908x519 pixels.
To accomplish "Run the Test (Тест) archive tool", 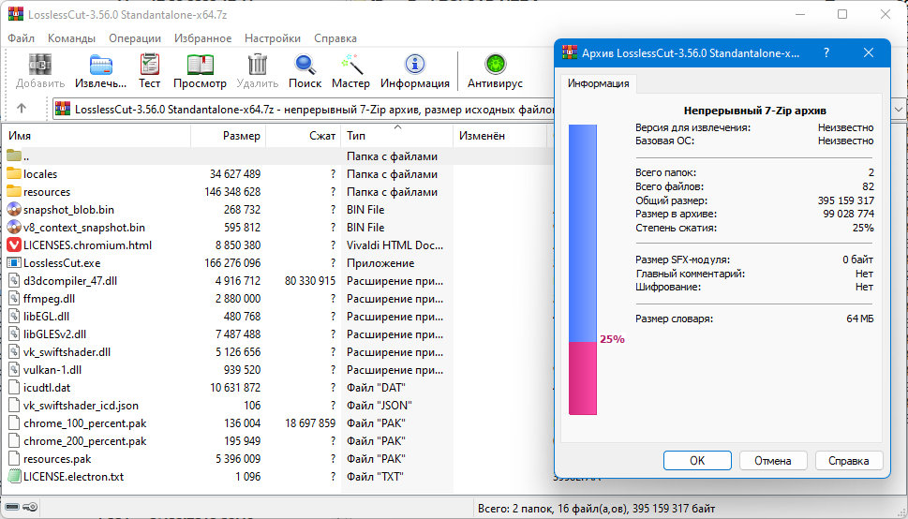I will click(149, 64).
